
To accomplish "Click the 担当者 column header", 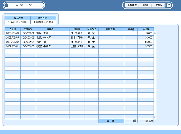I will [77, 29].
